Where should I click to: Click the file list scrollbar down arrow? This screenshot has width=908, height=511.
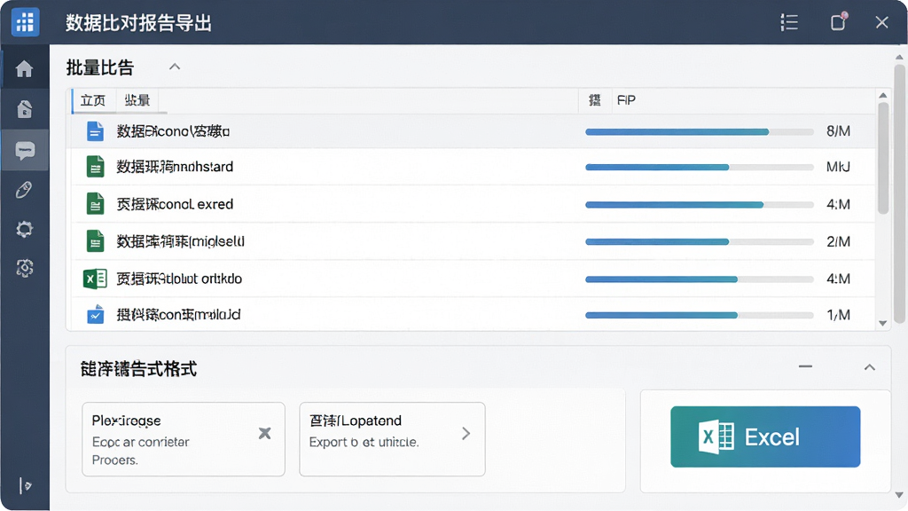[882, 323]
